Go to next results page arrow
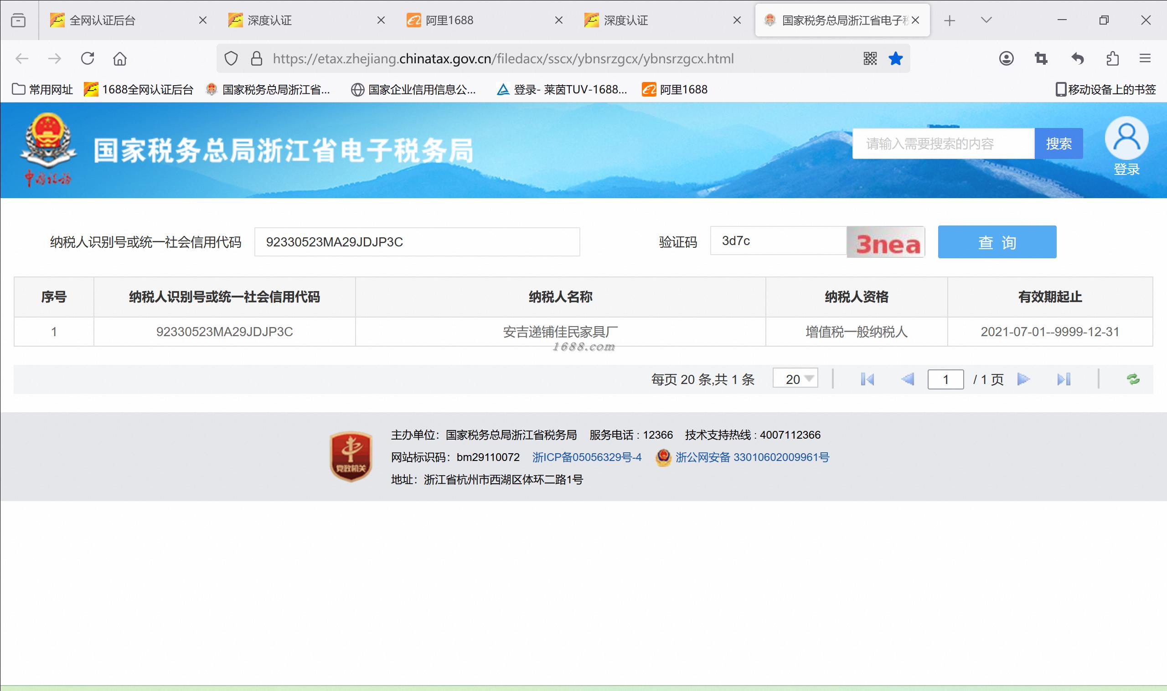Viewport: 1167px width, 691px height. (1023, 379)
